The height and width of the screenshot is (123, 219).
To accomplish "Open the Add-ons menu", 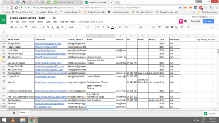I will (x=64, y=22).
